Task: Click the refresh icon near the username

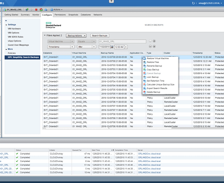Action: (x=193, y=3)
